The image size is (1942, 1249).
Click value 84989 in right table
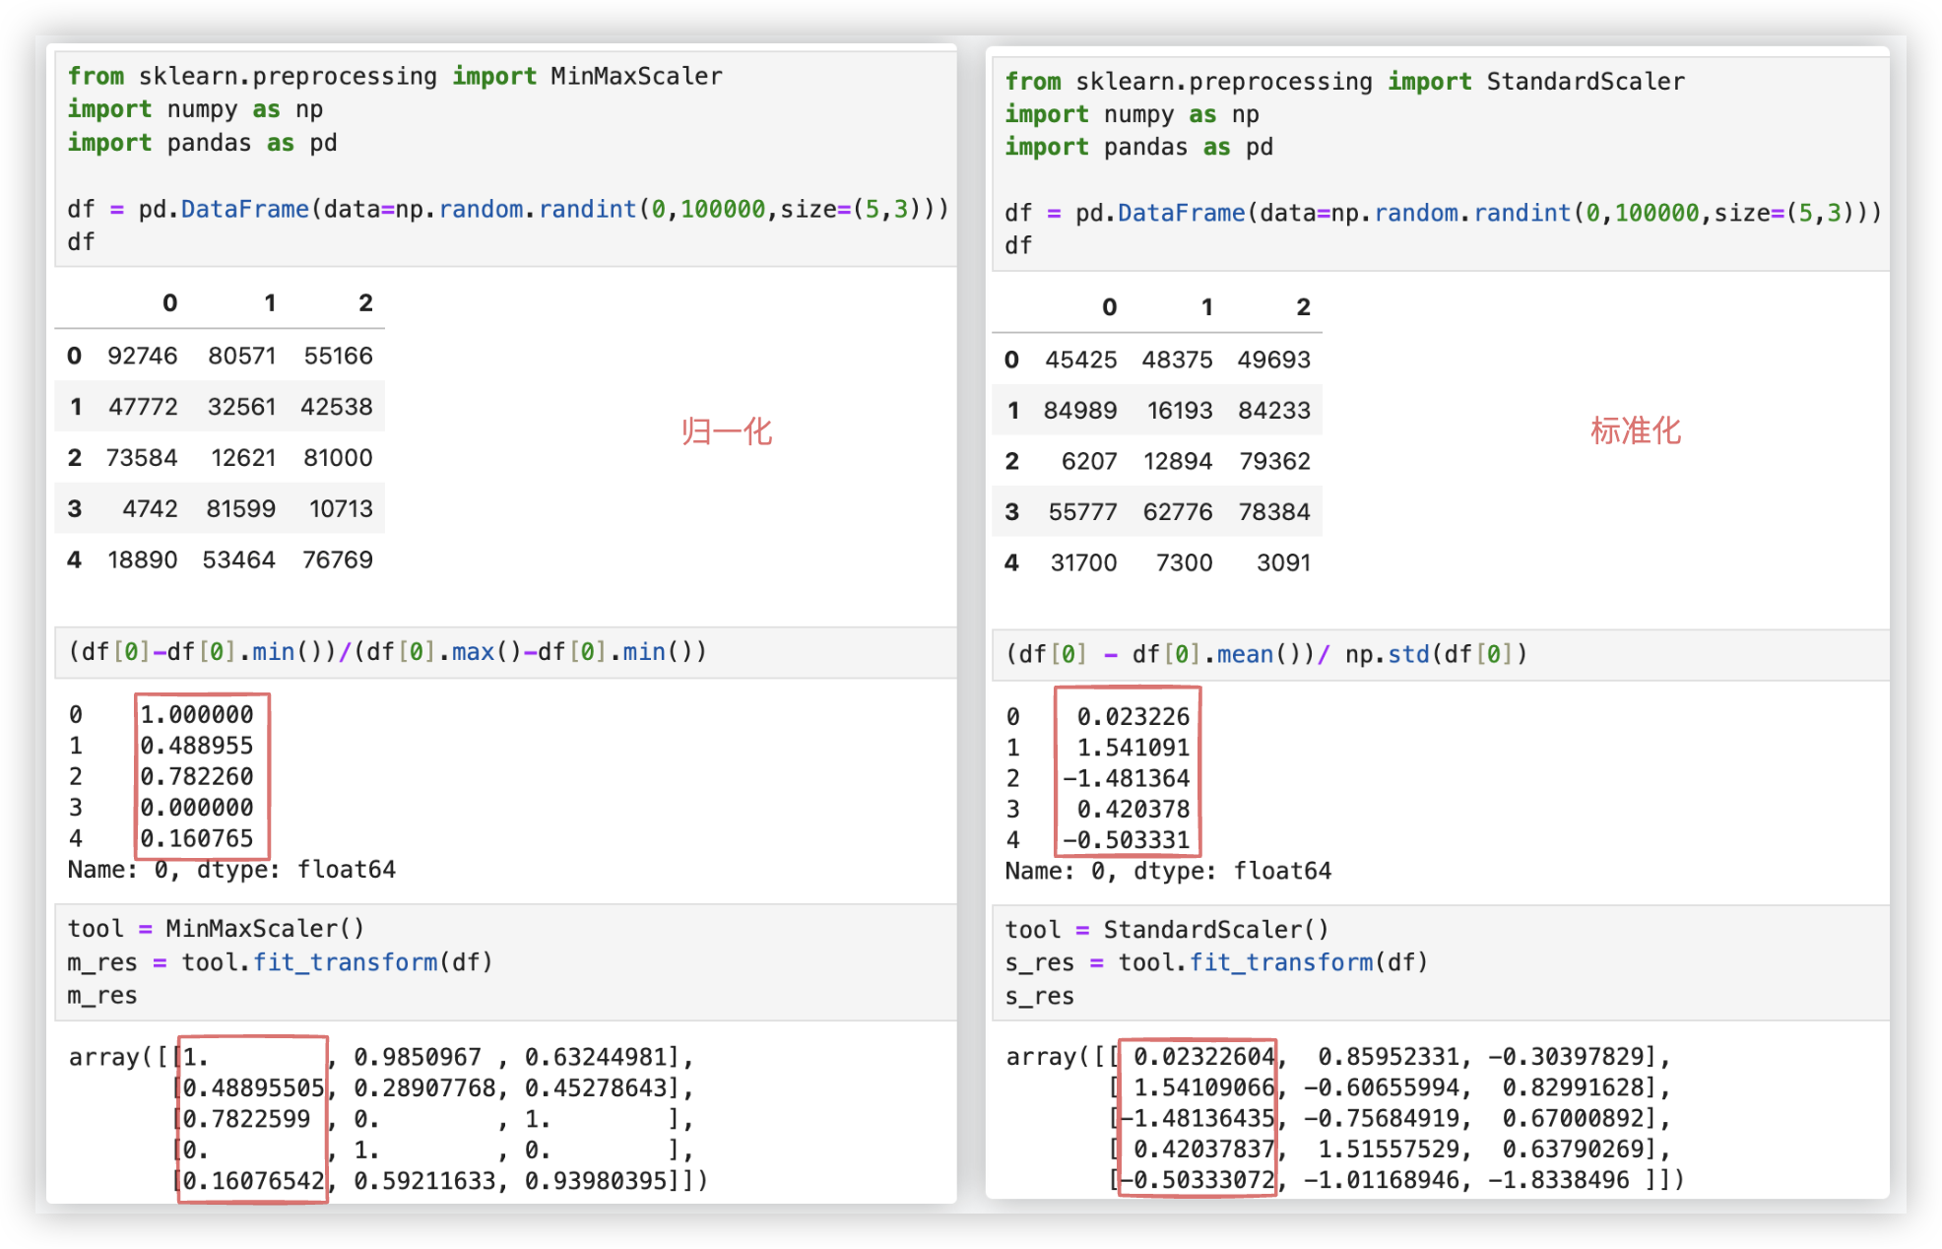pyautogui.click(x=1080, y=411)
